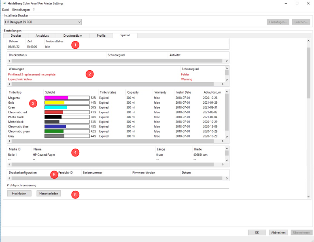Open the ? help menu
The width and height of the screenshot is (314, 242).
[34, 10]
